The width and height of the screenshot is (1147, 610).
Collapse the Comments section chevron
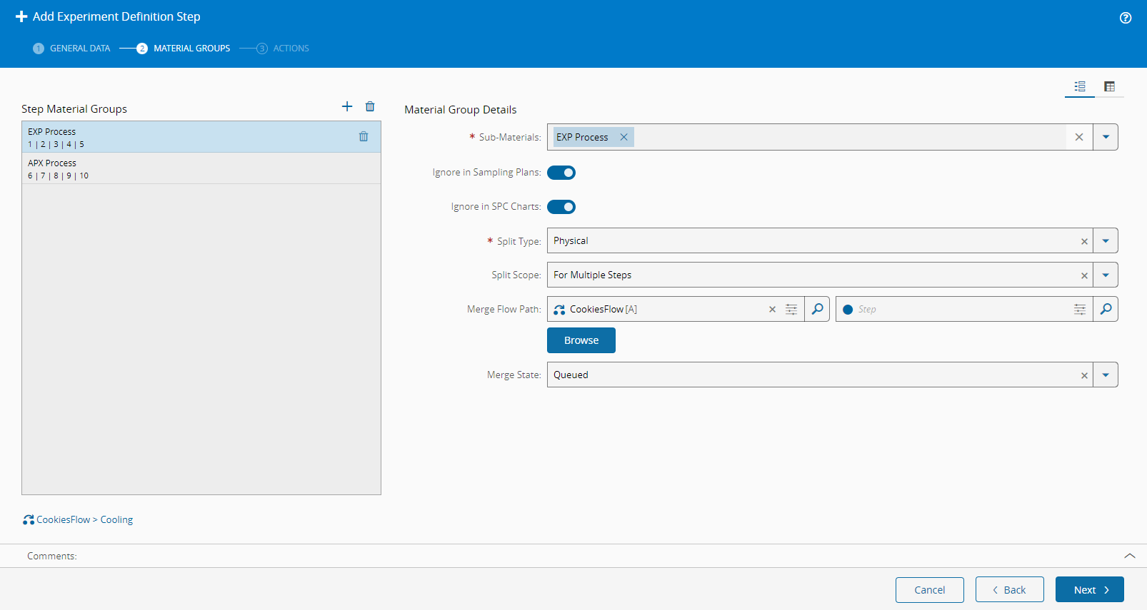click(1130, 556)
